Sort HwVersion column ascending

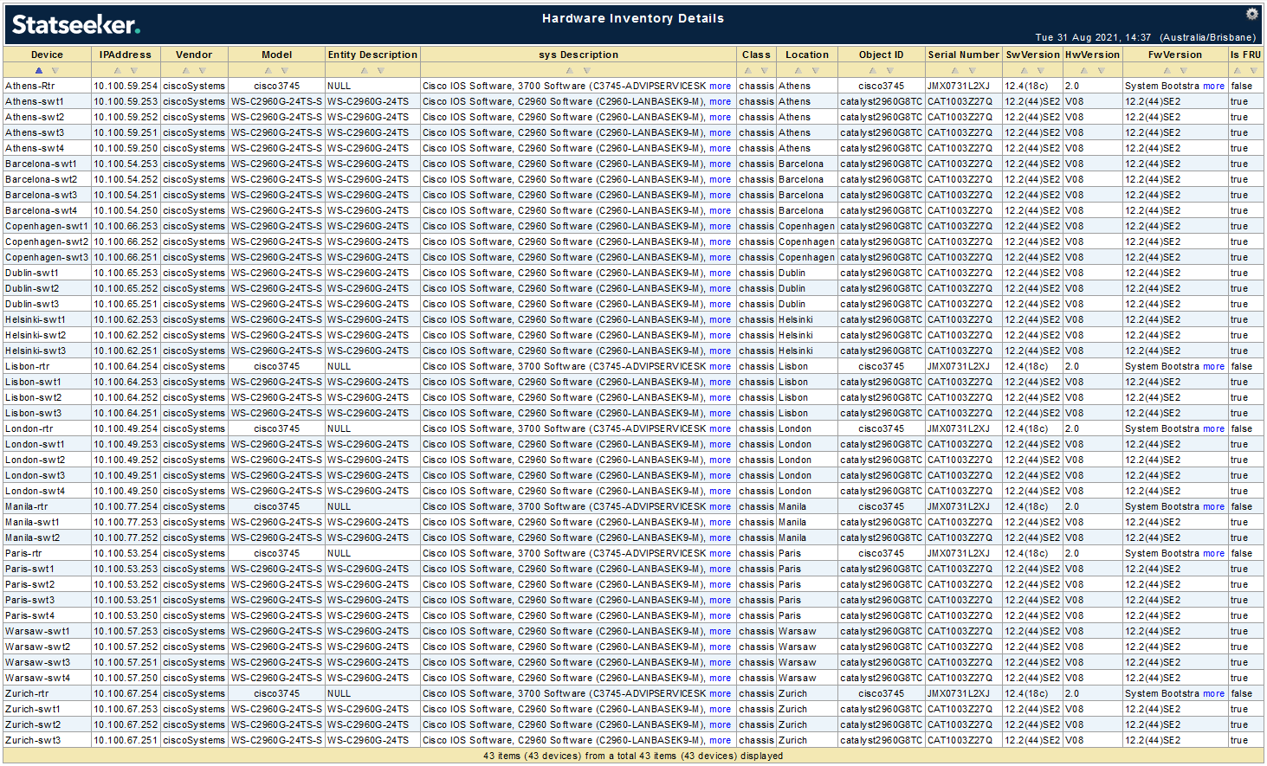click(x=1084, y=71)
